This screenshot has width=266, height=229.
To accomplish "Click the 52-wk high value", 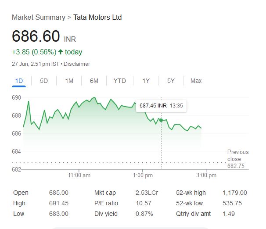I will click(234, 193).
